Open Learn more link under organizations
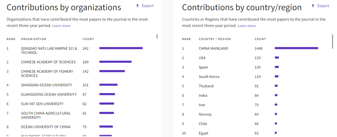The width and height of the screenshot is (337, 137). point(61,26)
